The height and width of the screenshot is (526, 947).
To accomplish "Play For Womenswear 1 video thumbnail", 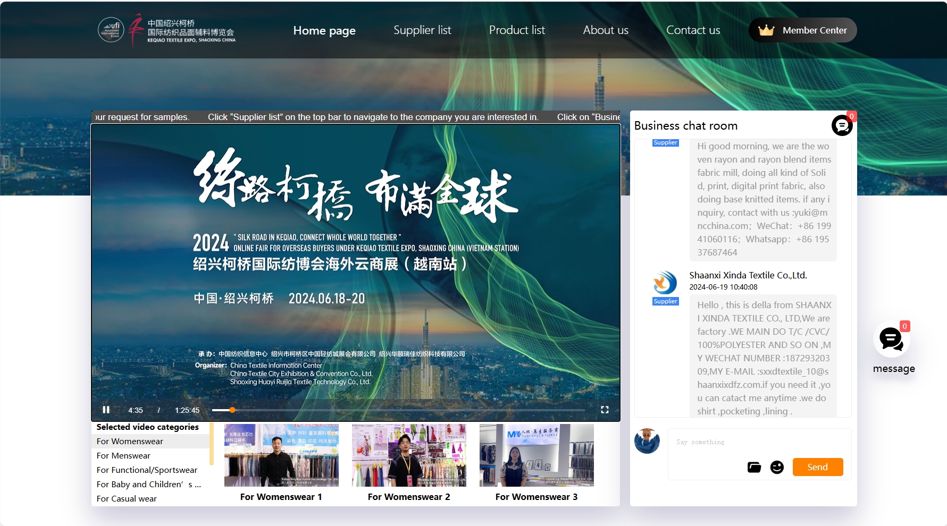I will pyautogui.click(x=281, y=455).
